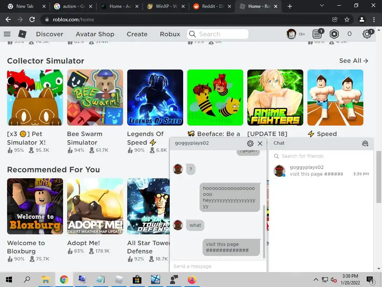The height and width of the screenshot is (287, 382).
Task: Click the magnifier in Search for friends
Action: coord(276,156)
